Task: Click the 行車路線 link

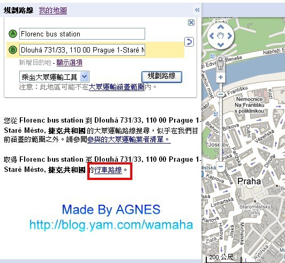Action: (x=108, y=170)
